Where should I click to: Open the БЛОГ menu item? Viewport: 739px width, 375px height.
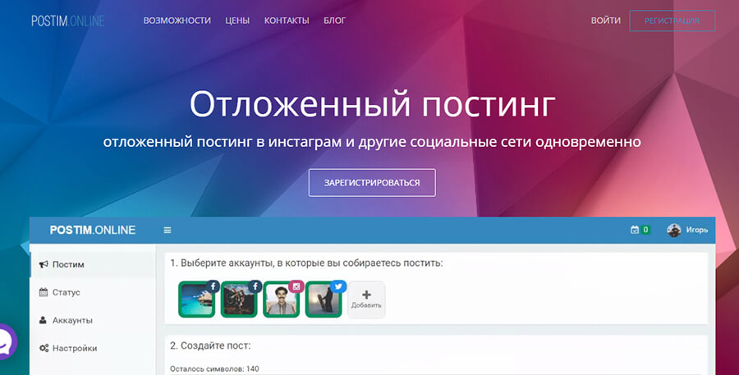coord(335,21)
